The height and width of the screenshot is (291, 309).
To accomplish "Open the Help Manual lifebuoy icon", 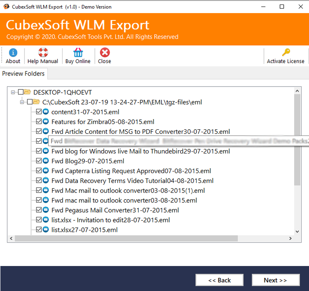I will click(x=43, y=53).
